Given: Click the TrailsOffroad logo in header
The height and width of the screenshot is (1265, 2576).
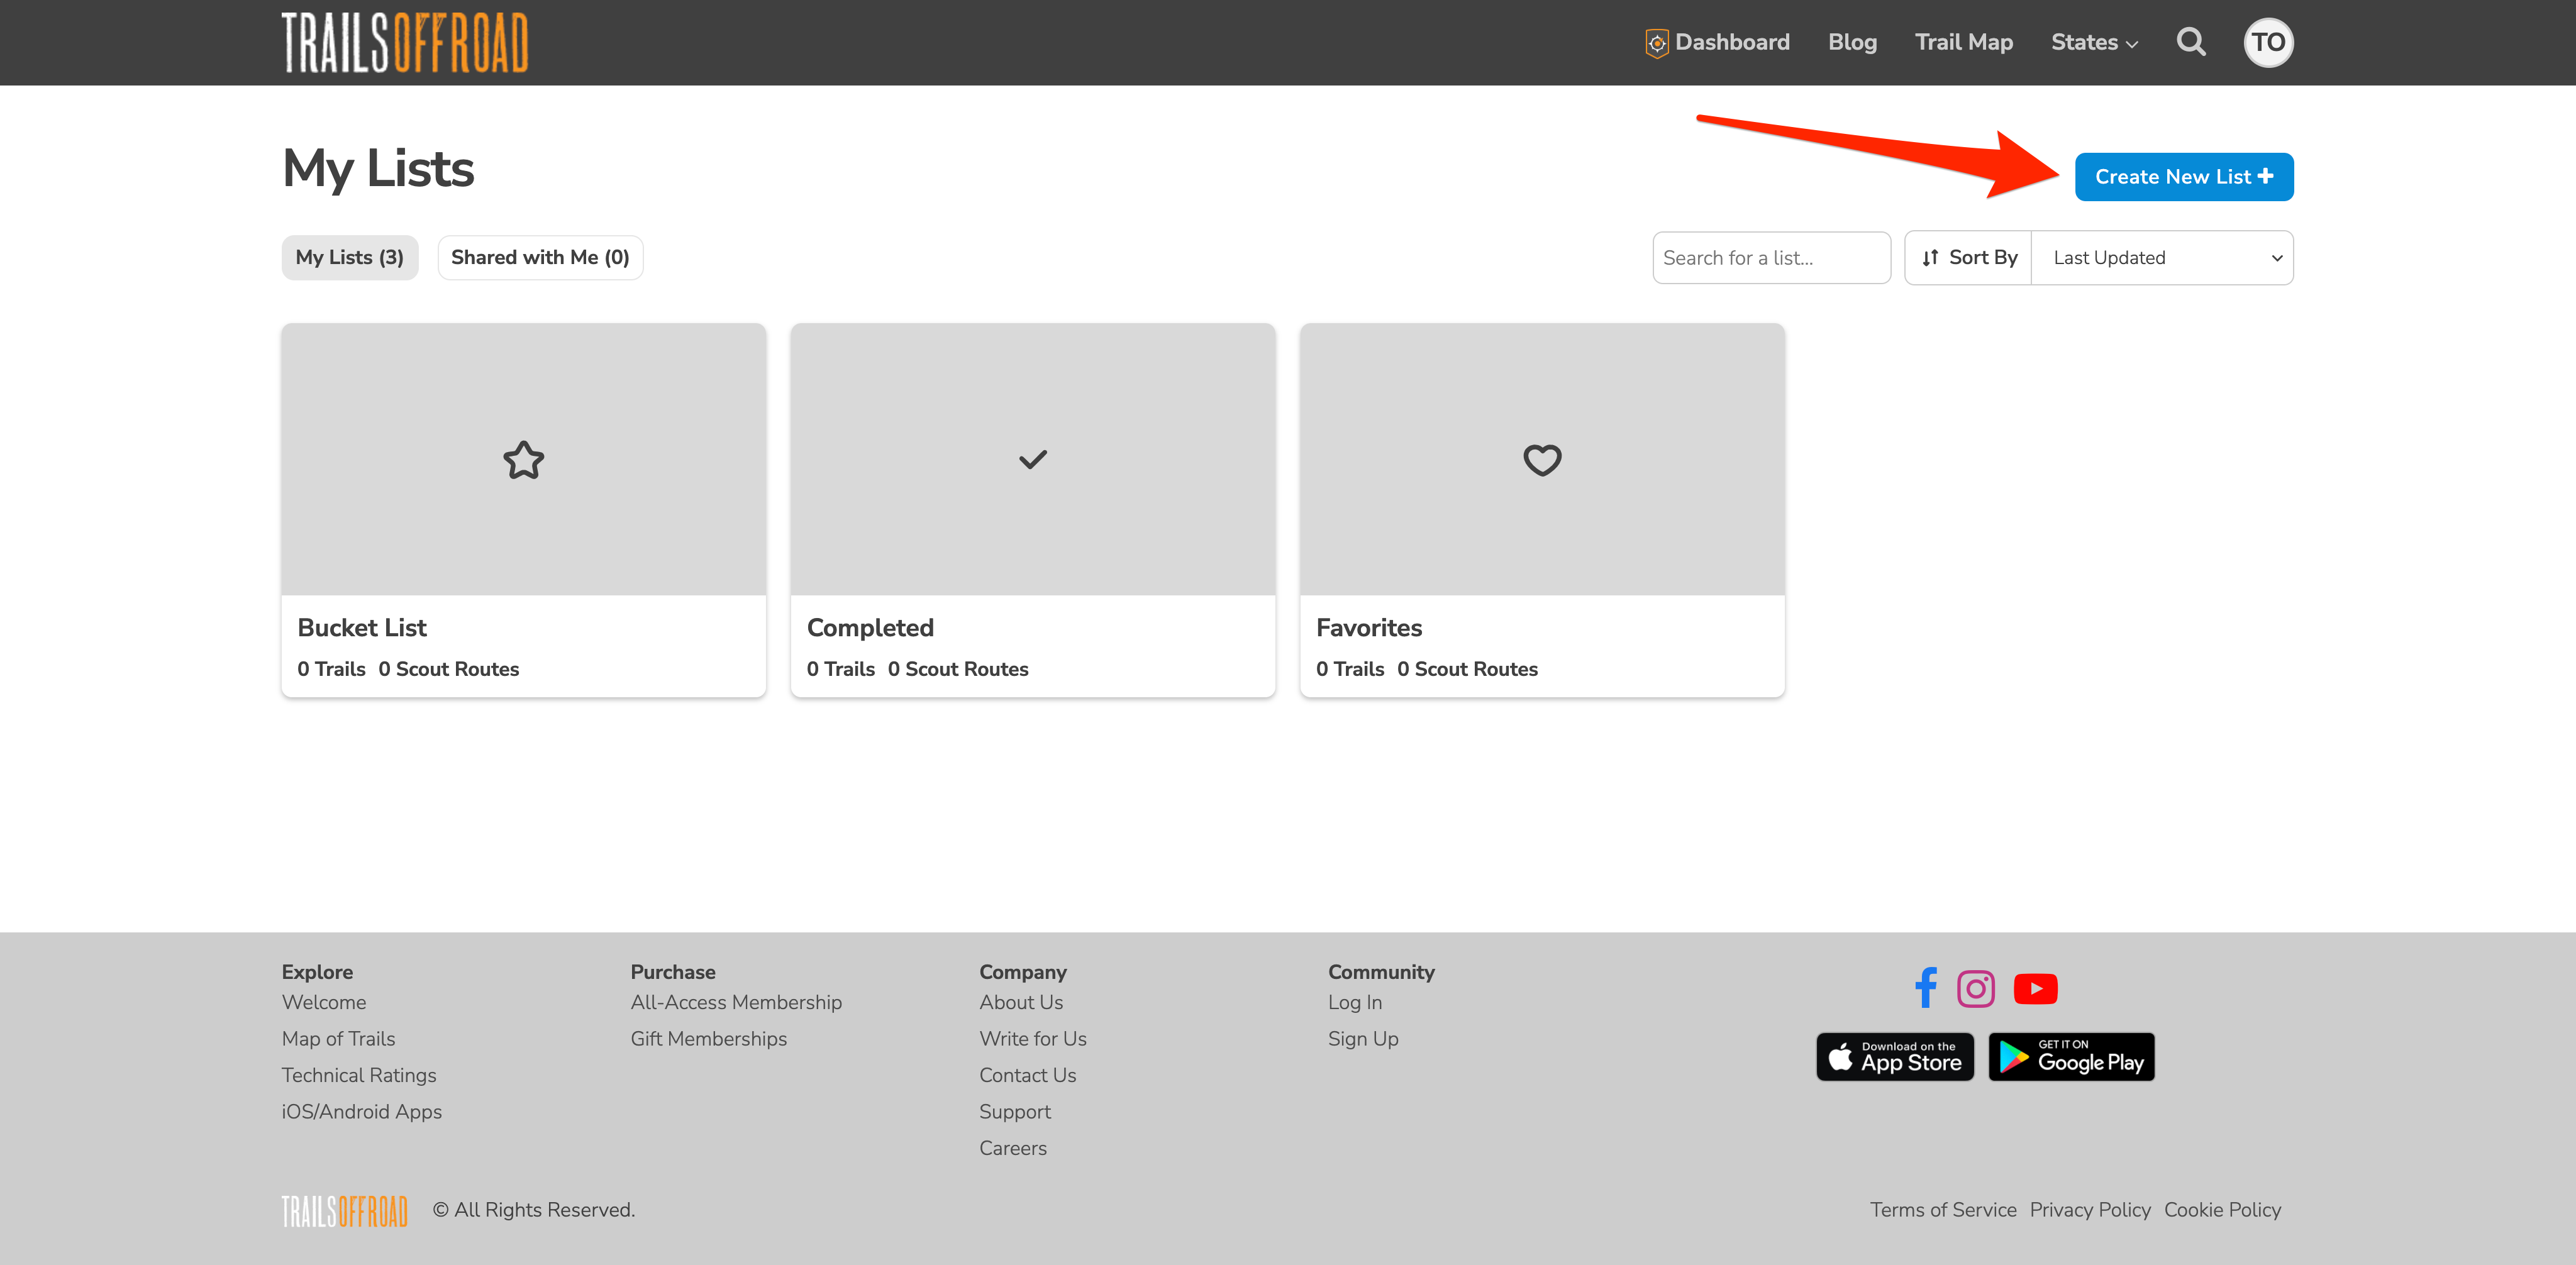Looking at the screenshot, I should point(405,42).
